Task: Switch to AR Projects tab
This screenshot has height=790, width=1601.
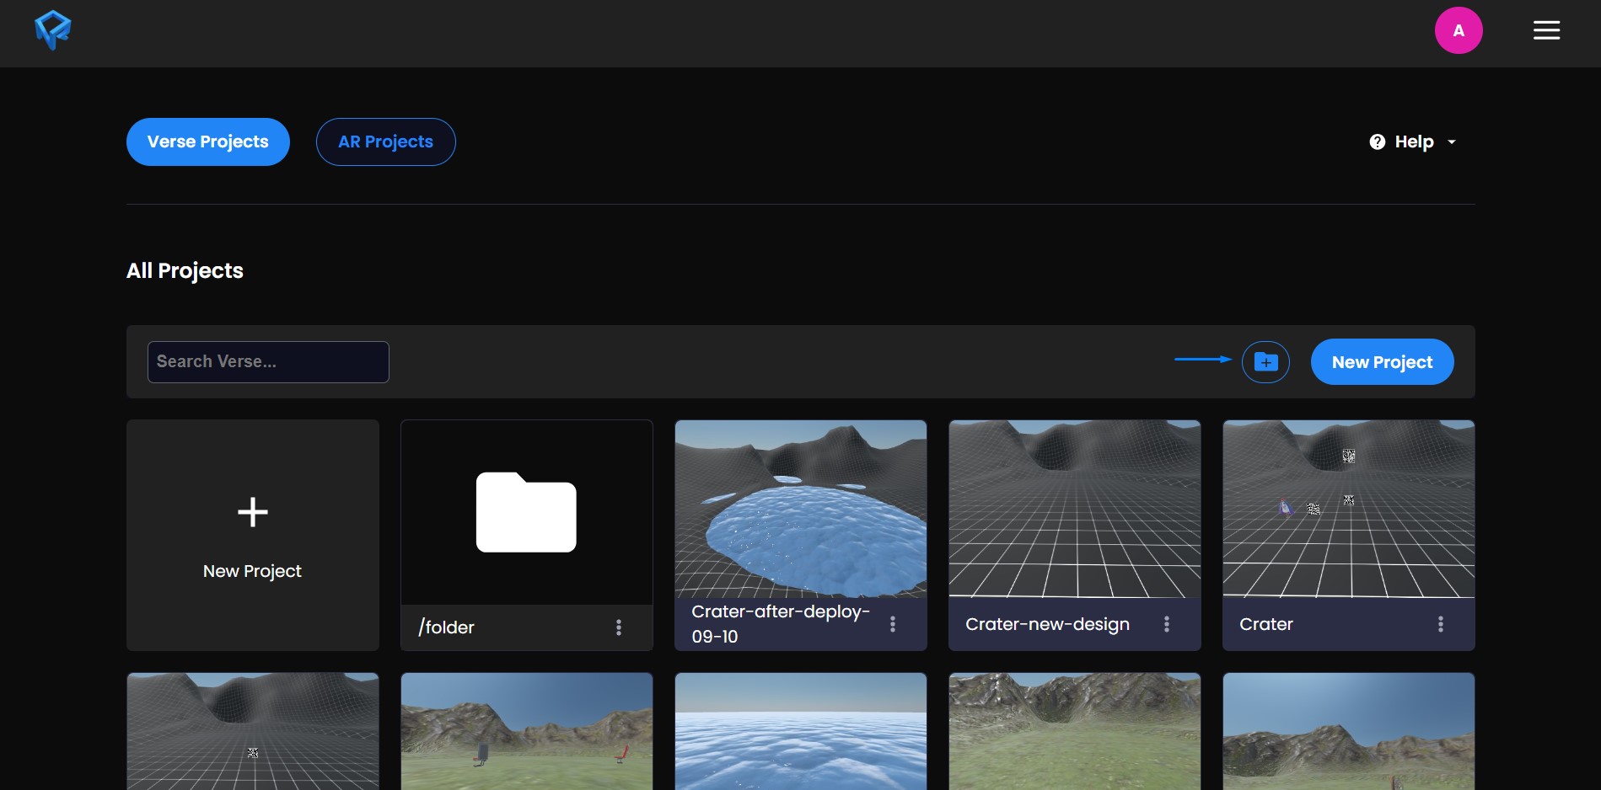Action: point(386,141)
